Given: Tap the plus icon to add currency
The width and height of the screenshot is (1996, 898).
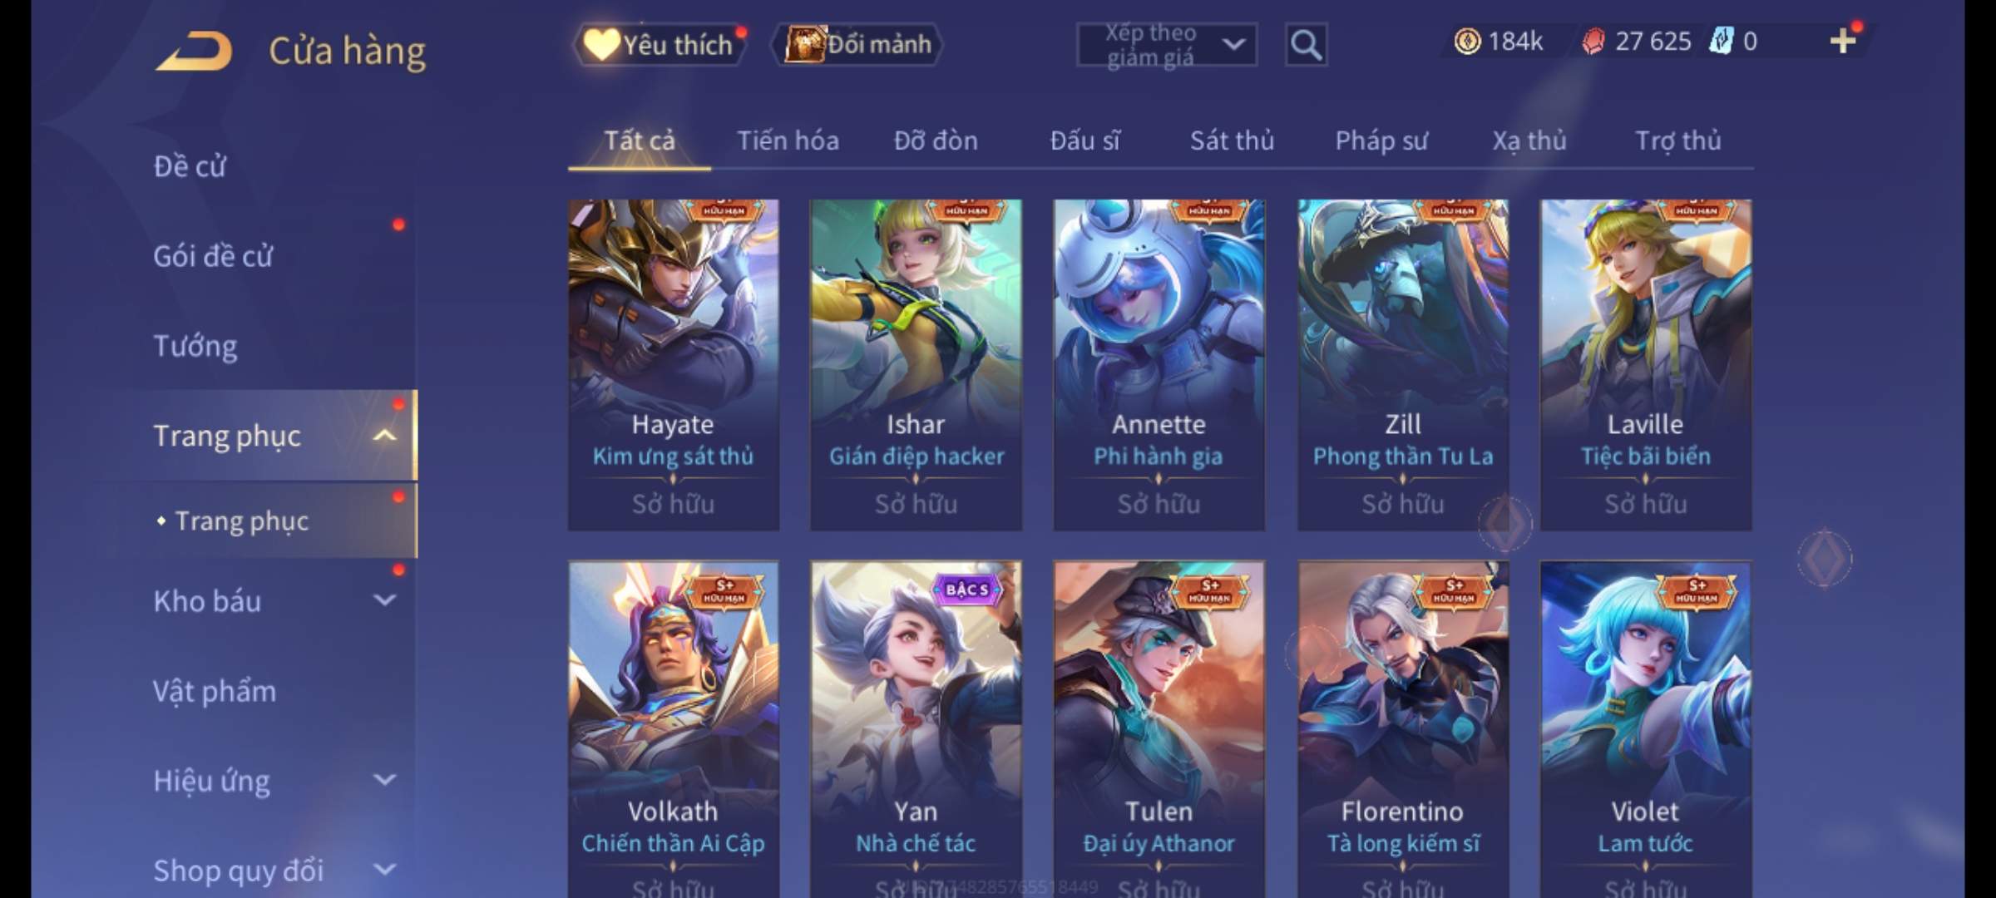Looking at the screenshot, I should 1843,41.
